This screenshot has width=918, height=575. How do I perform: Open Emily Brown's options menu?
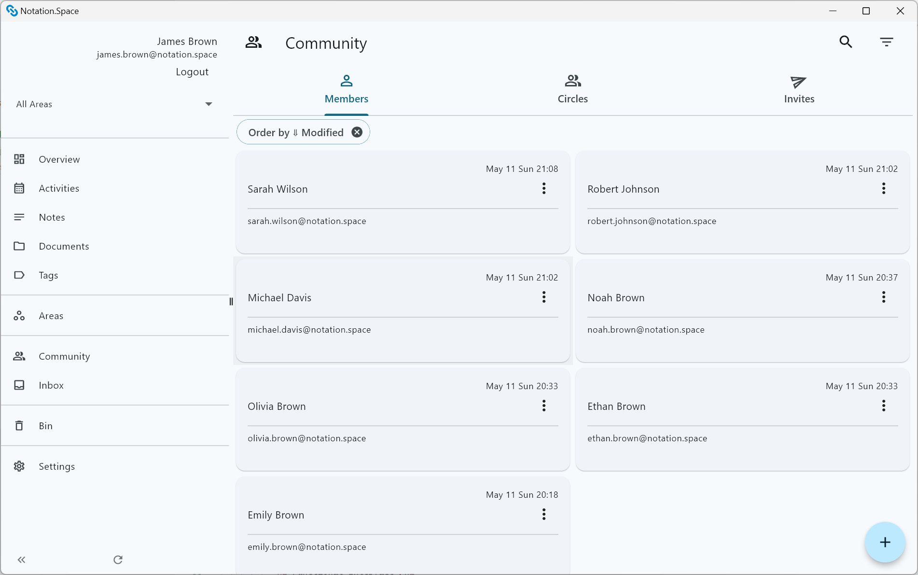point(544,515)
